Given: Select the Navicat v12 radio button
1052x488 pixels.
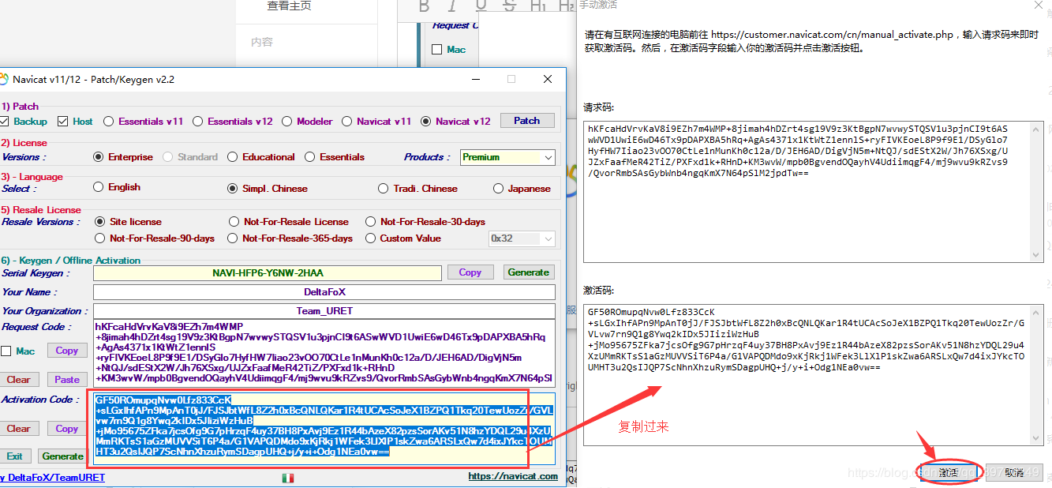Looking at the screenshot, I should click(425, 121).
